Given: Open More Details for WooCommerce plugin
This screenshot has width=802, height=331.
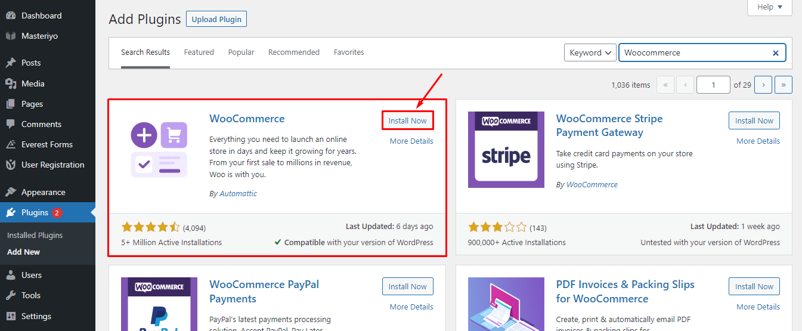Looking at the screenshot, I should tap(411, 141).
